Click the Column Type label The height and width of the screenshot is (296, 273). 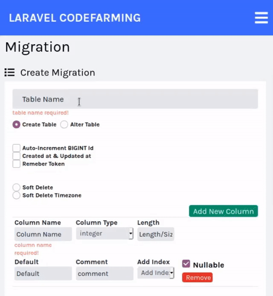click(97, 223)
